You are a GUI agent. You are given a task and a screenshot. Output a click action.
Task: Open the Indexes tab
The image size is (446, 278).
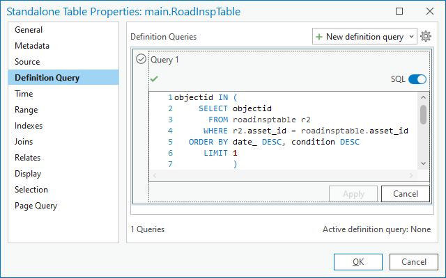coord(29,126)
